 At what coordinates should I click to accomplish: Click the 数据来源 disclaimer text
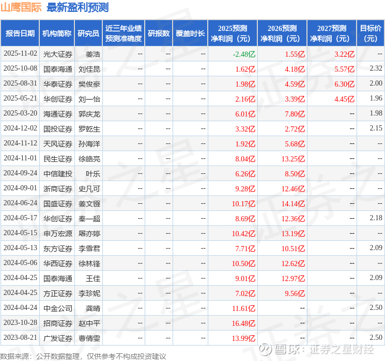83,356
